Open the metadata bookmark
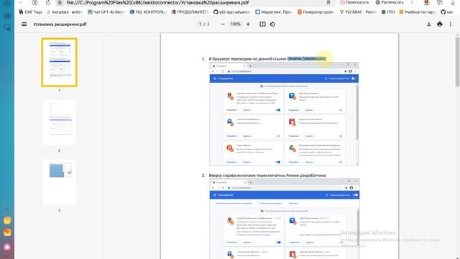The width and height of the screenshot is (460, 259). point(65,12)
